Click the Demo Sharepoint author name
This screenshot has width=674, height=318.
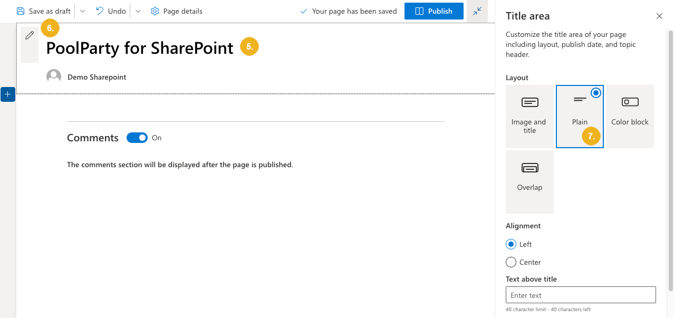97,77
